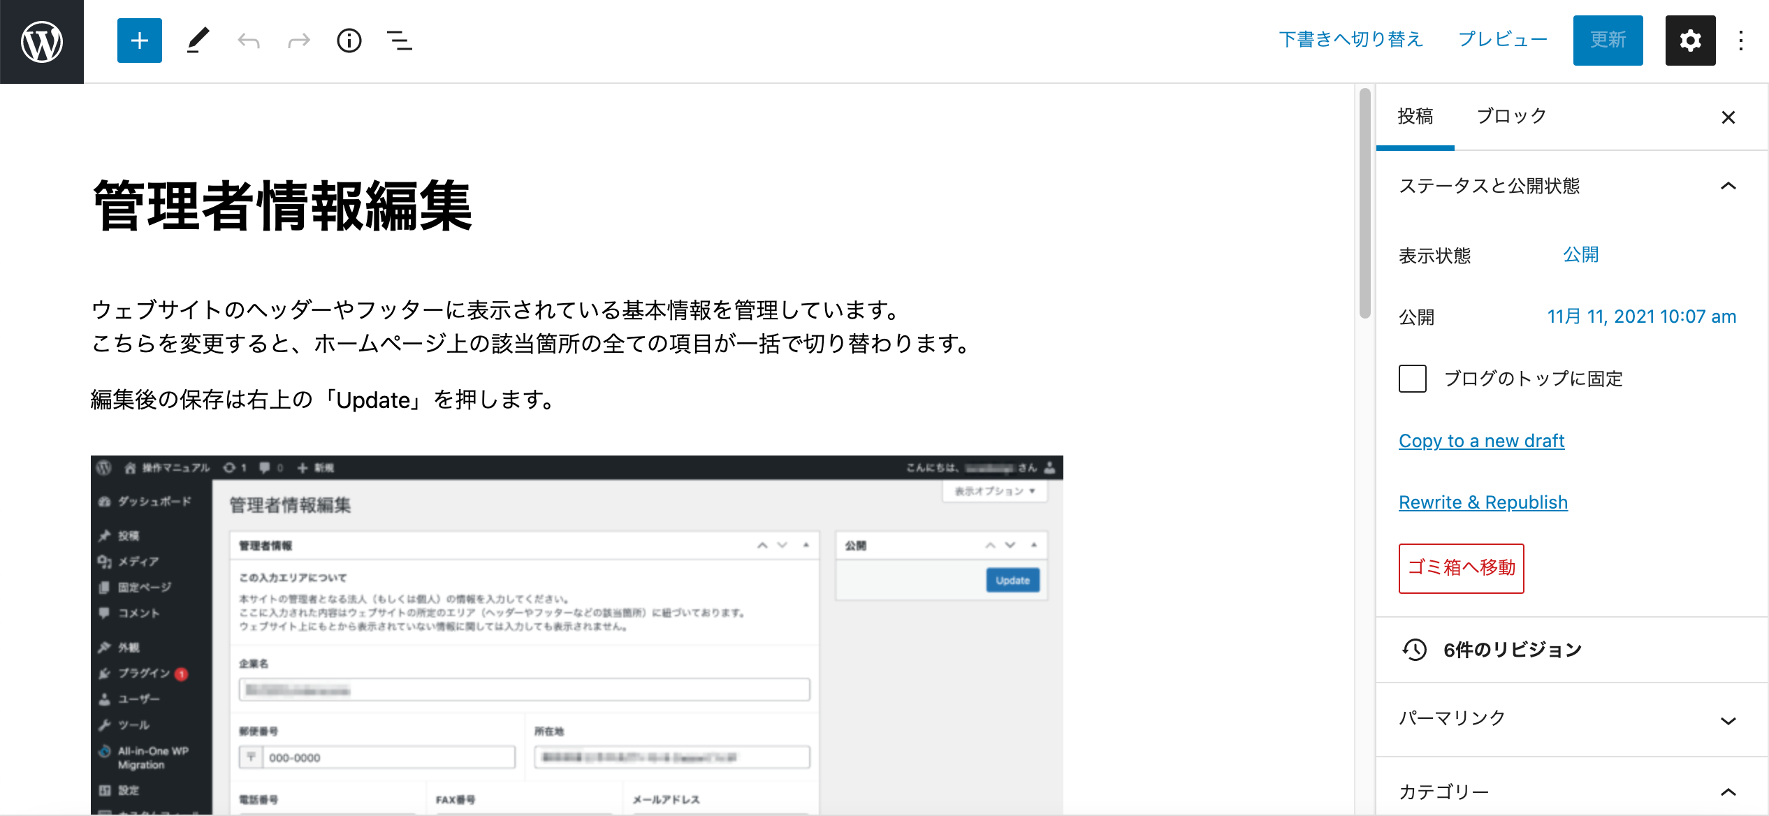
Task: Expand the パーマリンク panel
Action: coord(1728,720)
